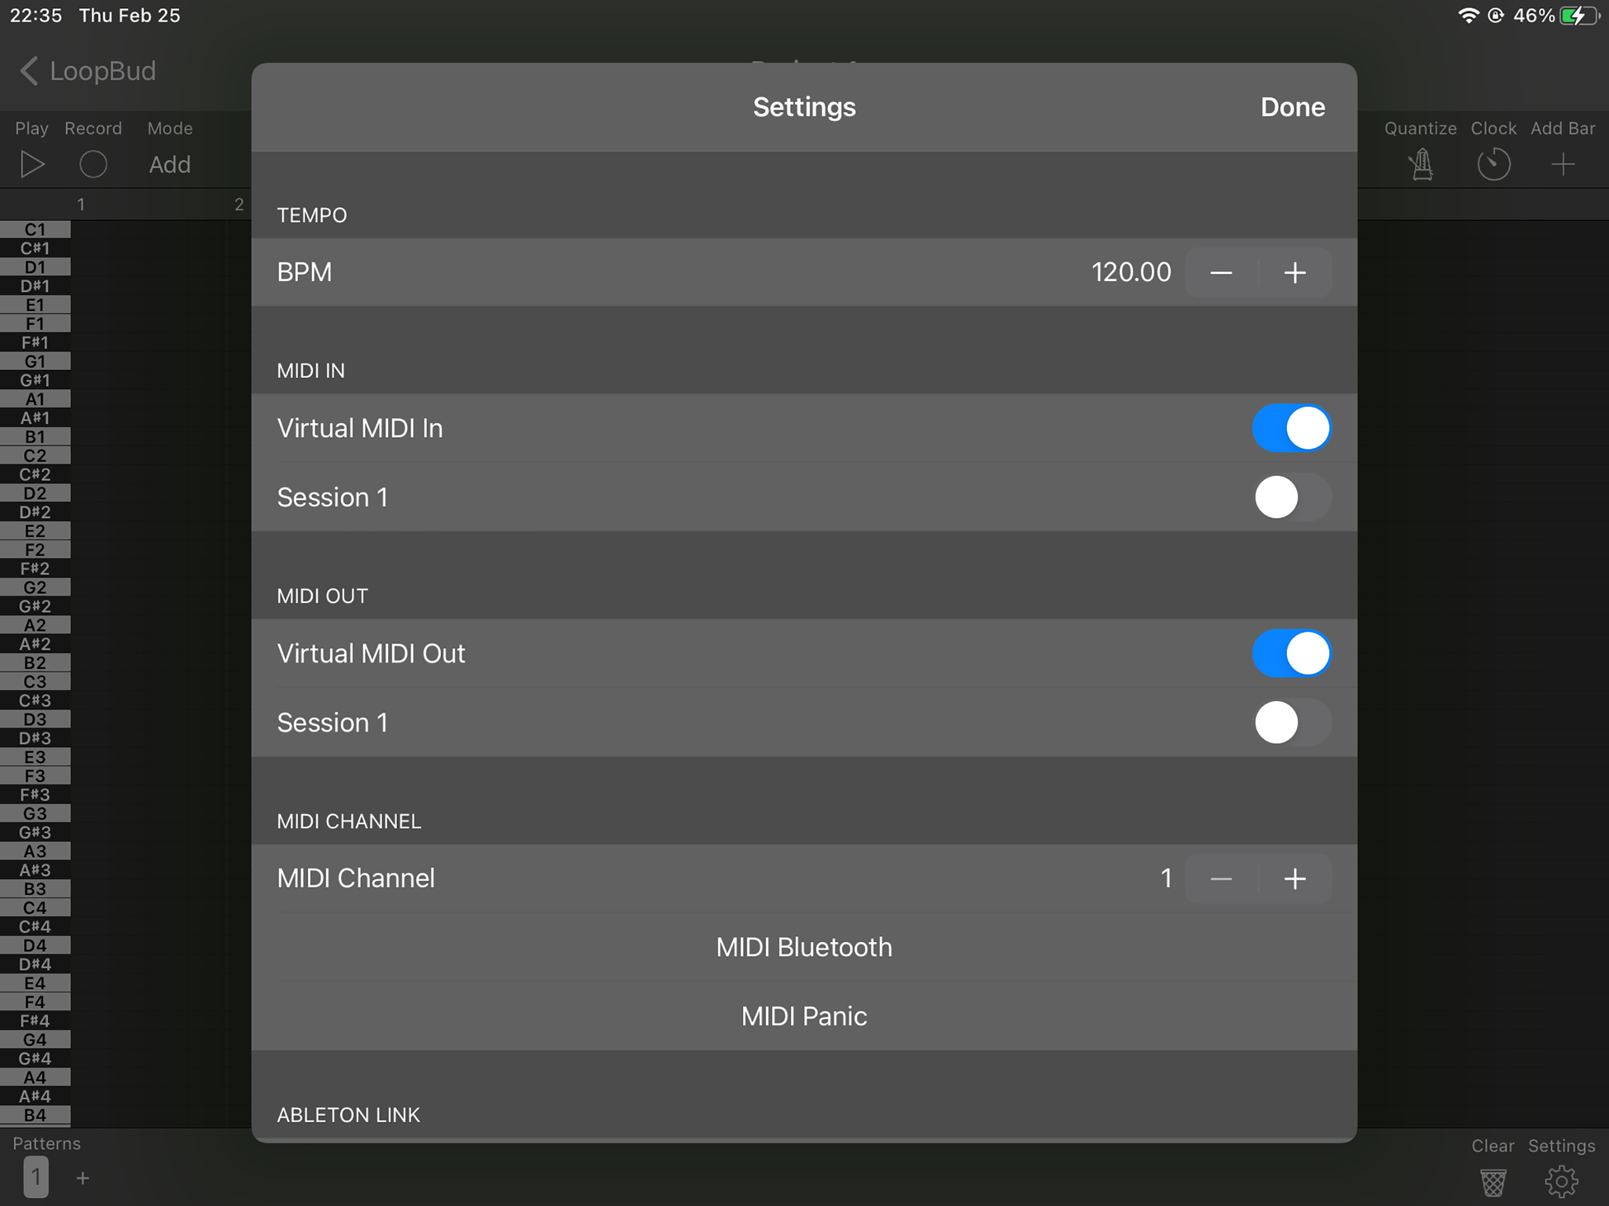
Task: Disable the Virtual MIDI In switch
Action: click(x=1291, y=429)
